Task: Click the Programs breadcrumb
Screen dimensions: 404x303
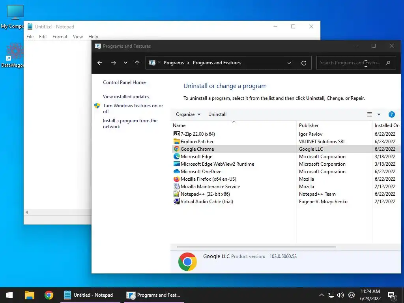Action: 174,63
